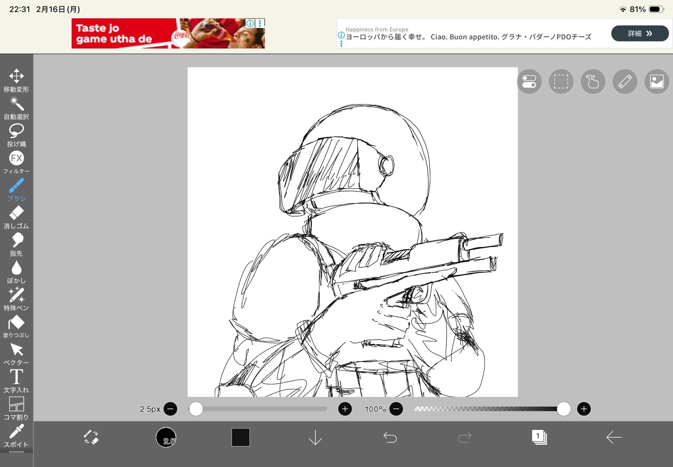Viewport: 673px width, 467px height.
Task: Choose the Text tool (文字入れ)
Action: tap(16, 381)
